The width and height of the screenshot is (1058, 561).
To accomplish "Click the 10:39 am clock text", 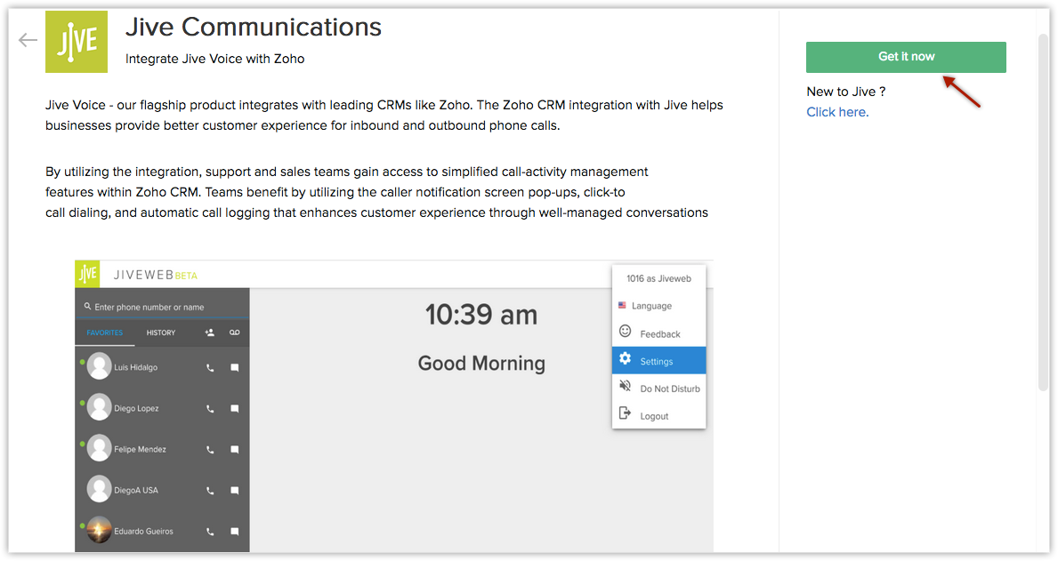I will [x=481, y=315].
